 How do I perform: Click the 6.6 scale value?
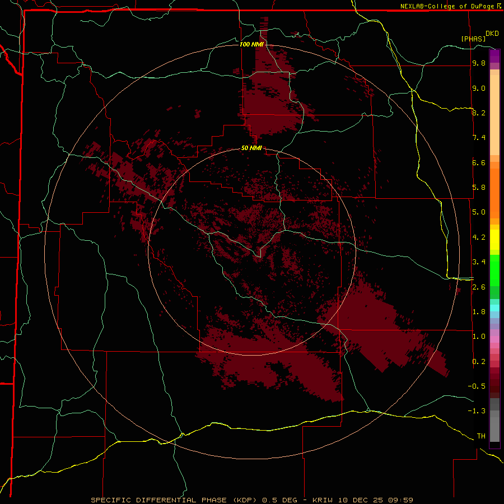[479, 162]
